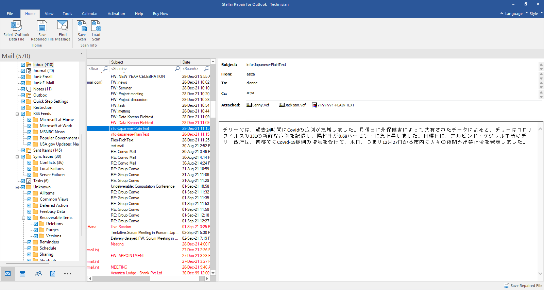The width and height of the screenshot is (544, 290).
Task: Open the PLAIN TEXT attachment
Action: [333, 105]
